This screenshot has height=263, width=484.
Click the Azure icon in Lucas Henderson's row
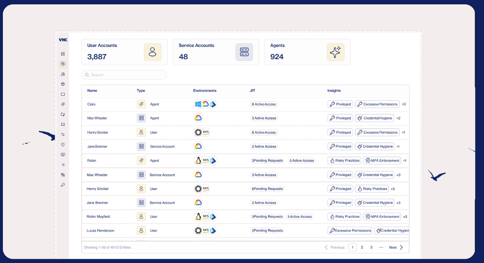pos(213,230)
